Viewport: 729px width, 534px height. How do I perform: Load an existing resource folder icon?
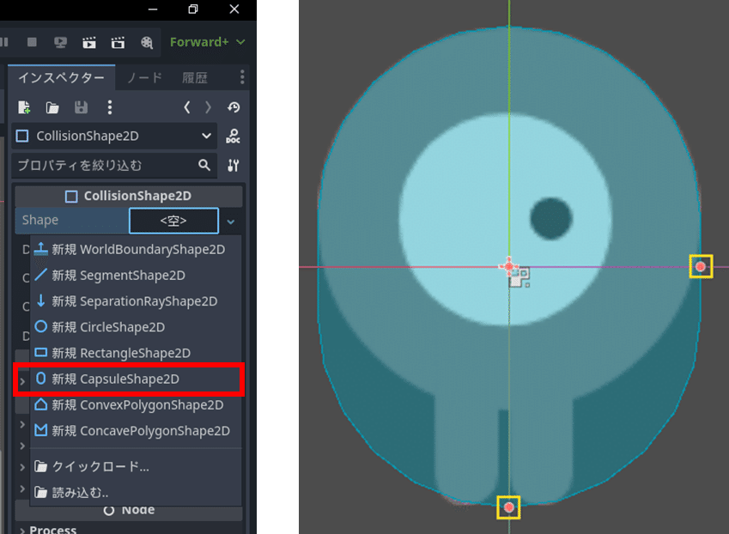52,108
